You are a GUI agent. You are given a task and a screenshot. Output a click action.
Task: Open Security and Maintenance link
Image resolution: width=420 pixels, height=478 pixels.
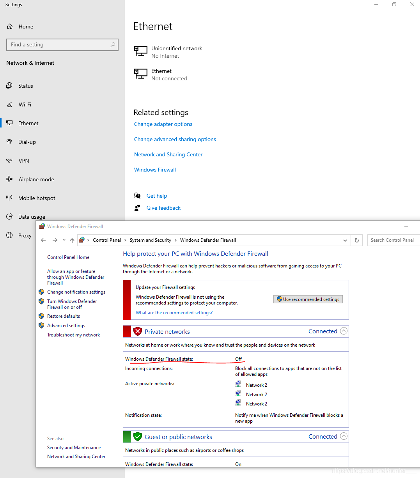74,448
